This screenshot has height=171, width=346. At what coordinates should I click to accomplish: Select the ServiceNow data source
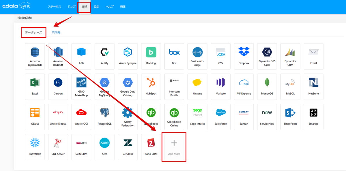click(x=267, y=117)
